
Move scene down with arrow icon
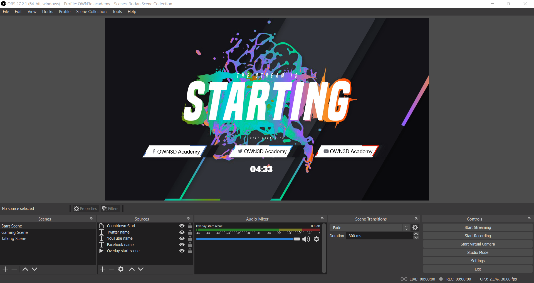(x=34, y=269)
